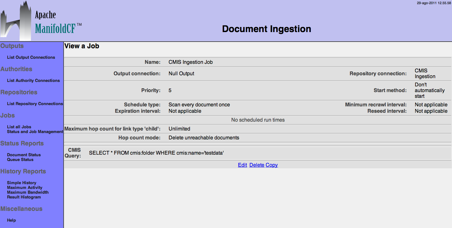The width and height of the screenshot is (452, 228).
Task: View the Queue Status report
Action: click(x=20, y=160)
